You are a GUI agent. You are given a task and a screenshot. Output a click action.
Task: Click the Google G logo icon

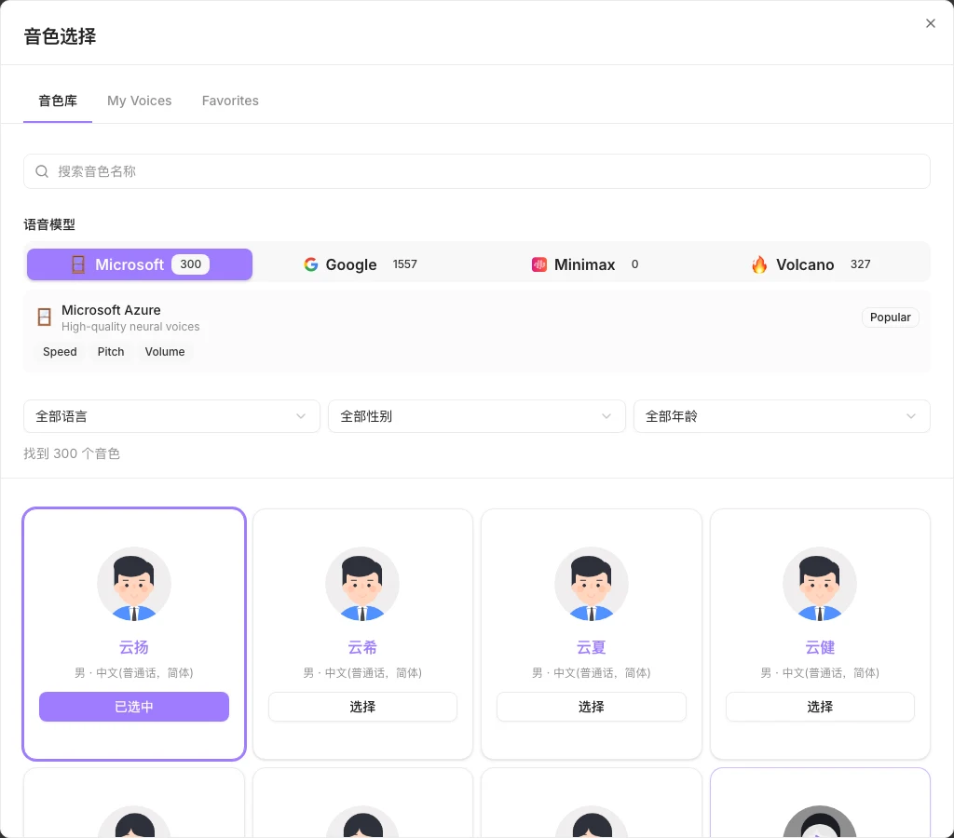coord(311,264)
